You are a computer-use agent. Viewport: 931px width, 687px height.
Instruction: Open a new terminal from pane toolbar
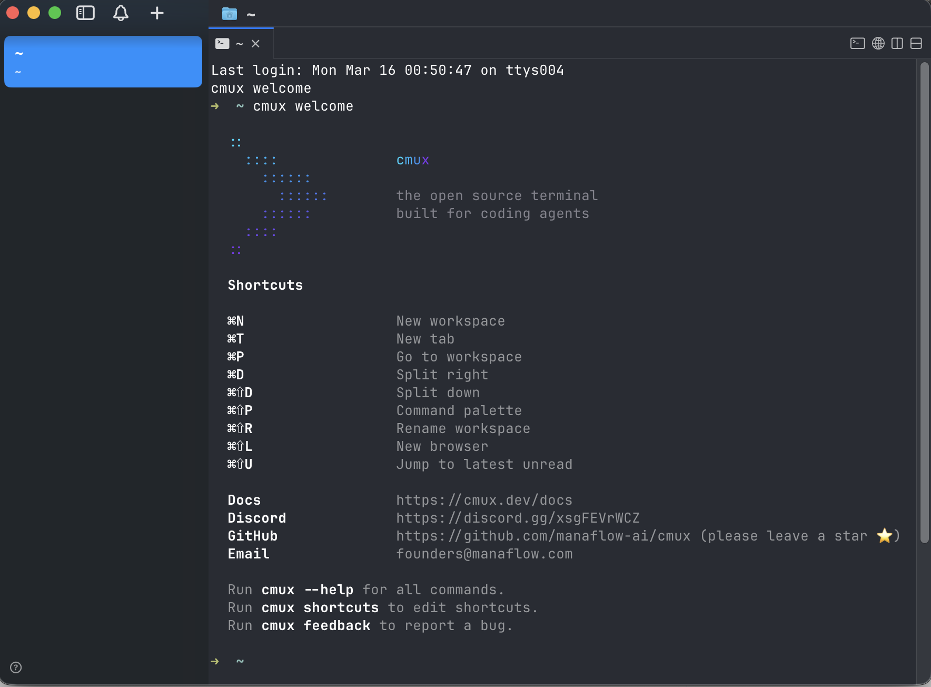tap(858, 43)
